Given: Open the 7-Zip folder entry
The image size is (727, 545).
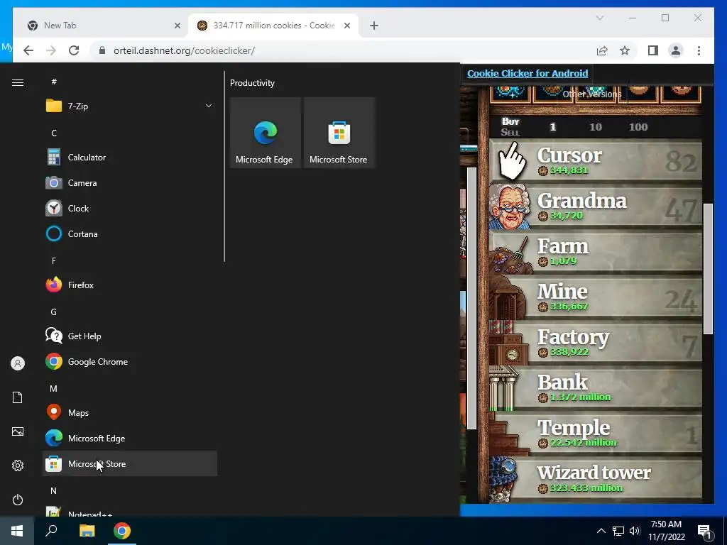Looking at the screenshot, I should pos(130,106).
